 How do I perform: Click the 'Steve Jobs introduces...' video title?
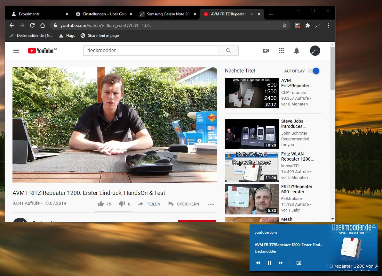tap(293, 124)
